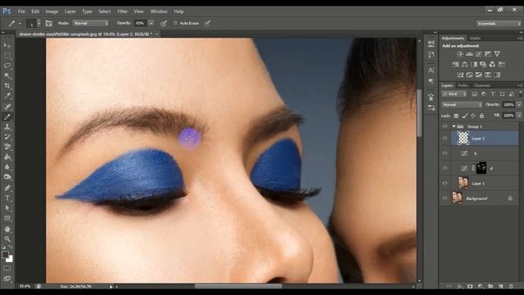Select the Magic Wand tool
The image size is (524, 295).
[x=7, y=76]
